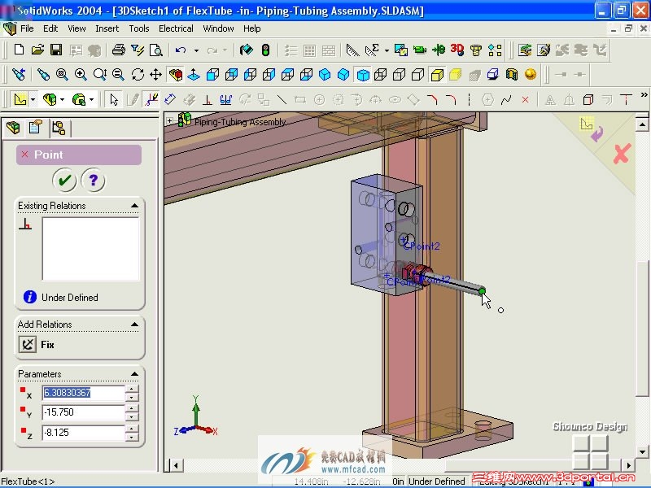Click the Y coordinate field showing -15.750
Image resolution: width=651 pixels, height=488 pixels.
[84, 412]
